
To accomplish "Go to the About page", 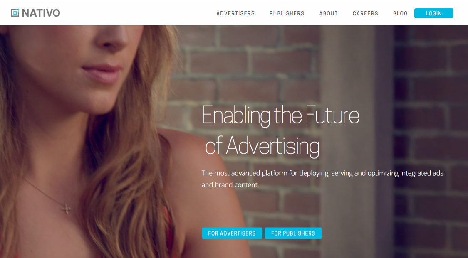I will 328,13.
